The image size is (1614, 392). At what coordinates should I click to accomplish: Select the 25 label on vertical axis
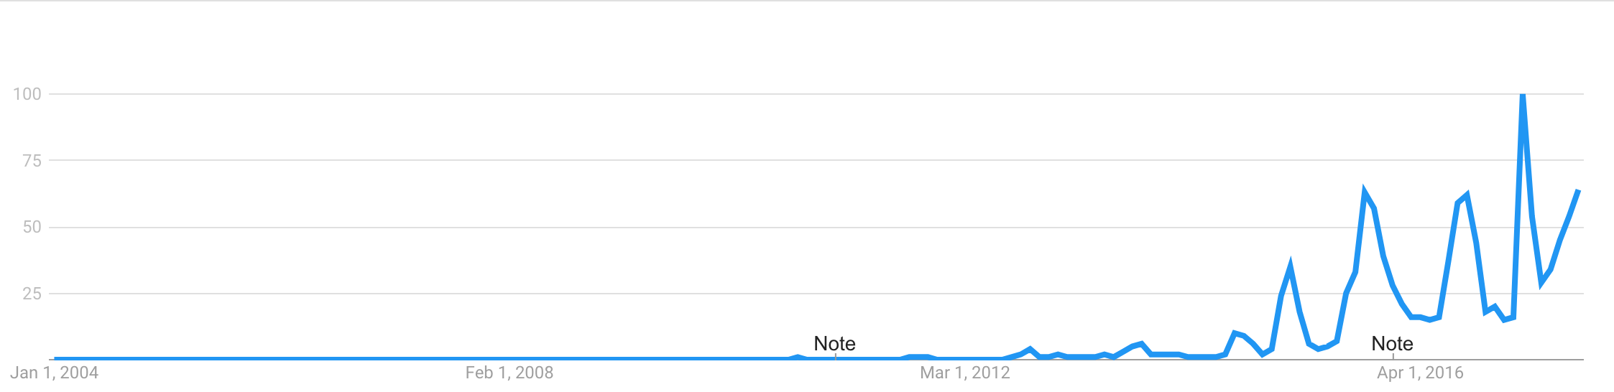click(32, 294)
